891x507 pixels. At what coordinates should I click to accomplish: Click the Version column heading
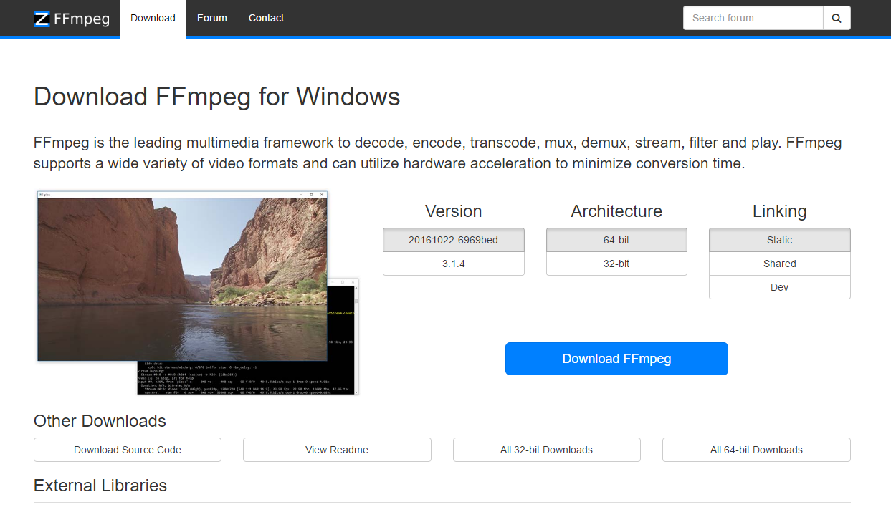[x=454, y=211]
